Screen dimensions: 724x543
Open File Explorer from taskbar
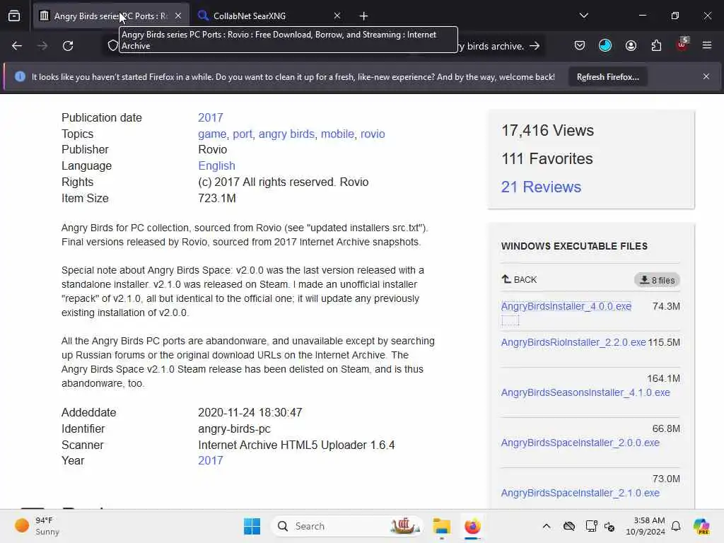pos(441,526)
